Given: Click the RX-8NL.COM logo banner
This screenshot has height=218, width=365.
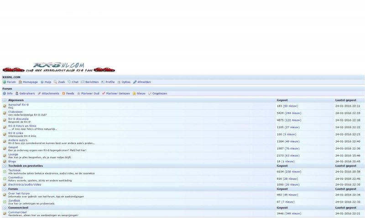Looking at the screenshot, I should pyautogui.click(x=59, y=67).
